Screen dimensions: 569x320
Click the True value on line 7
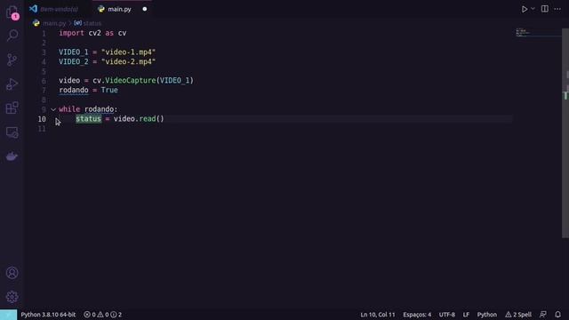(109, 90)
